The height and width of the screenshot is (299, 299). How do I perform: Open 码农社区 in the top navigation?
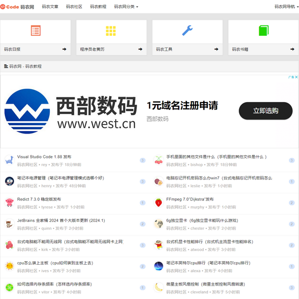pyautogui.click(x=74, y=6)
